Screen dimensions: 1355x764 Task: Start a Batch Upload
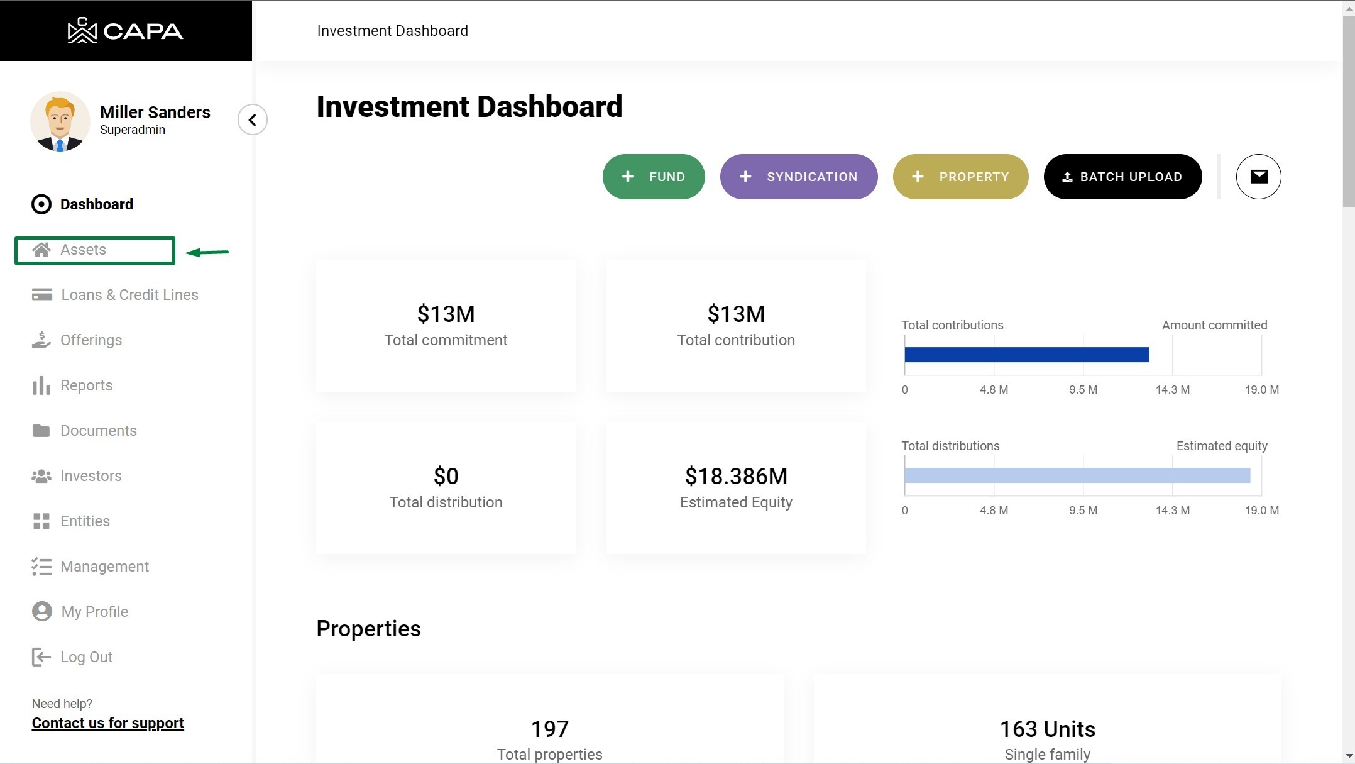[1122, 177]
